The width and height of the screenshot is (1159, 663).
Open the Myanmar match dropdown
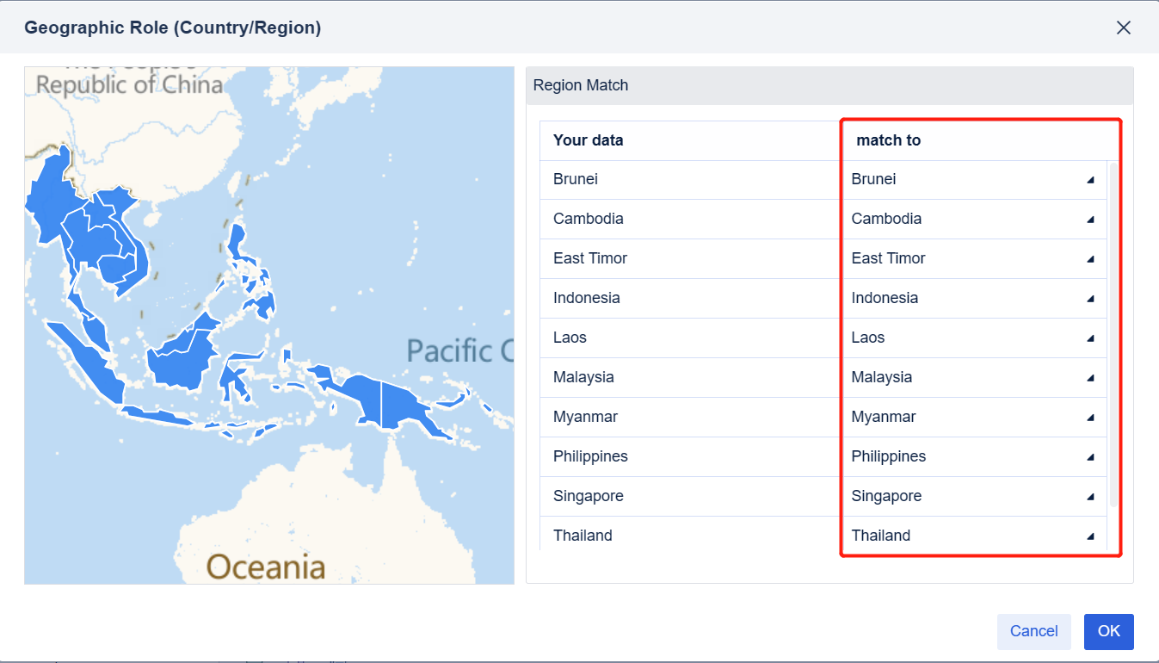(1090, 418)
